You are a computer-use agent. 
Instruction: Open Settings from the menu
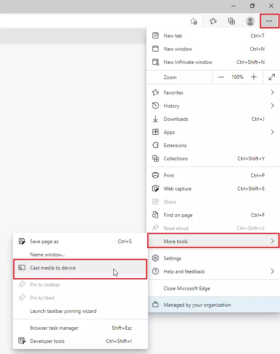click(213, 258)
